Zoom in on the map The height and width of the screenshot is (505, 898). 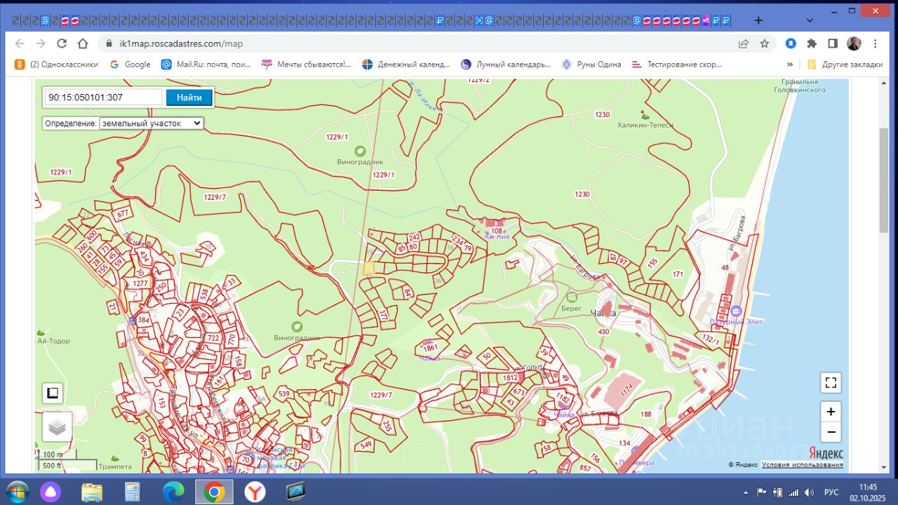pos(831,412)
